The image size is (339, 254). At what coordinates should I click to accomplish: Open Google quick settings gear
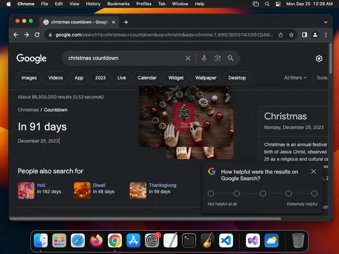click(319, 58)
